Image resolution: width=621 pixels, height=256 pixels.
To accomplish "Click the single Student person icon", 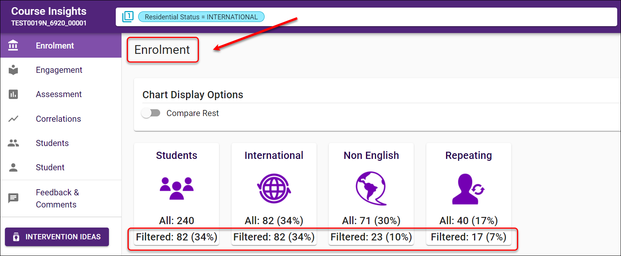I will point(13,167).
